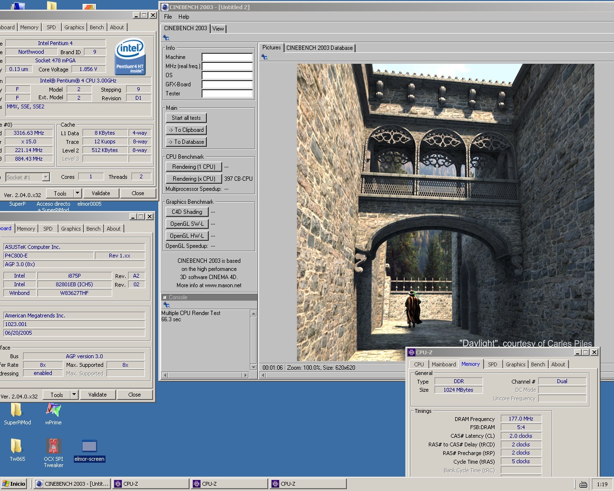
Task: Click the keyboard icon in system tray
Action: pyautogui.click(x=583, y=484)
